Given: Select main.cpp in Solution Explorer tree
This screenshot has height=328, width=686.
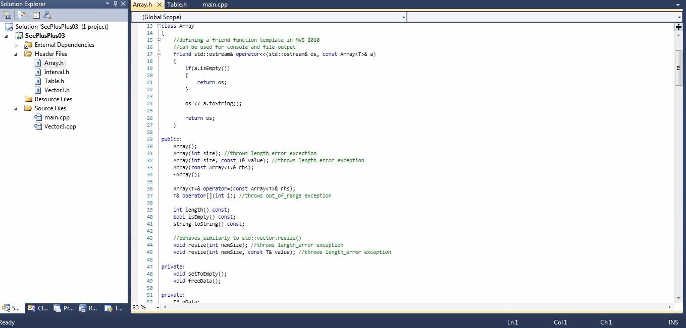Looking at the screenshot, I should point(57,117).
